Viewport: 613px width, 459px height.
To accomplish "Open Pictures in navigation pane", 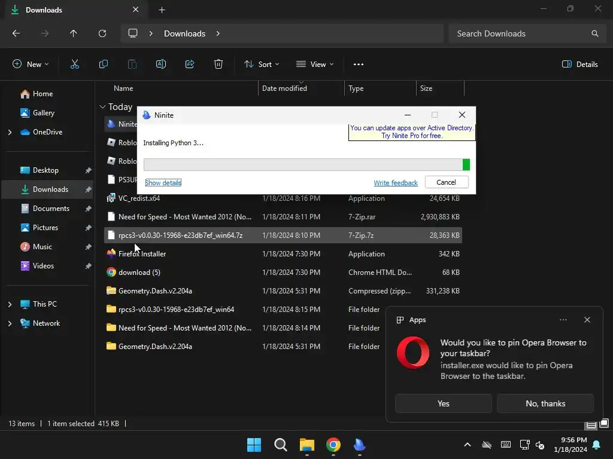I will click(45, 228).
